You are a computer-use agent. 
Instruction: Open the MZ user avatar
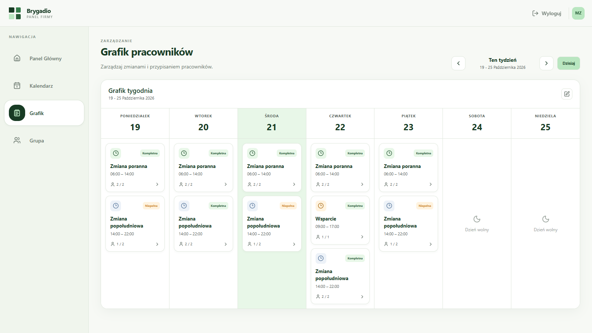tap(578, 13)
